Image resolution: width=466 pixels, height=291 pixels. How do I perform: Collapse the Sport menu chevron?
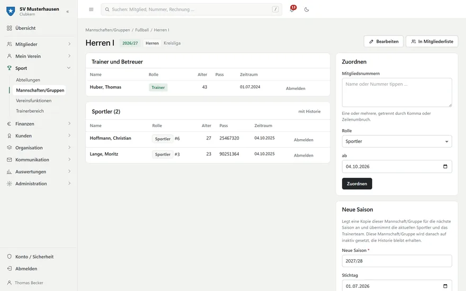[69, 68]
